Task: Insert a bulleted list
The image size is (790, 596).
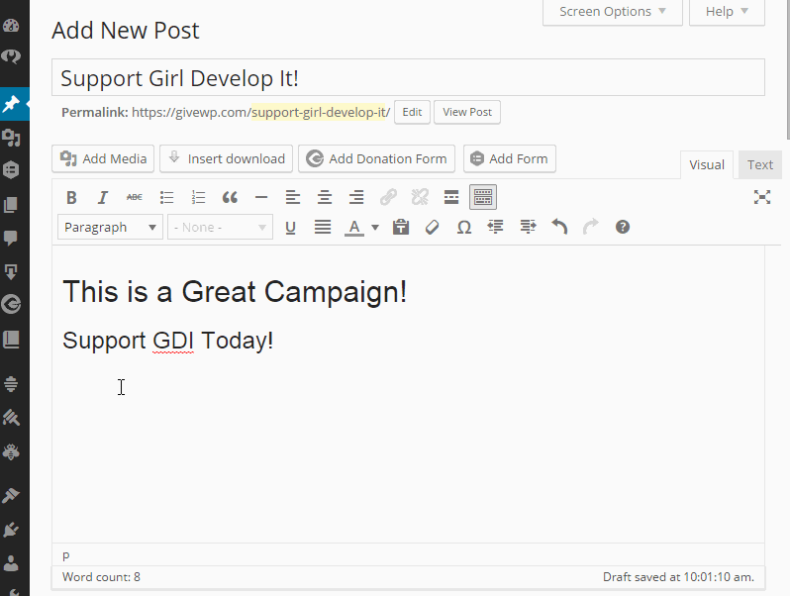Action: tap(166, 197)
